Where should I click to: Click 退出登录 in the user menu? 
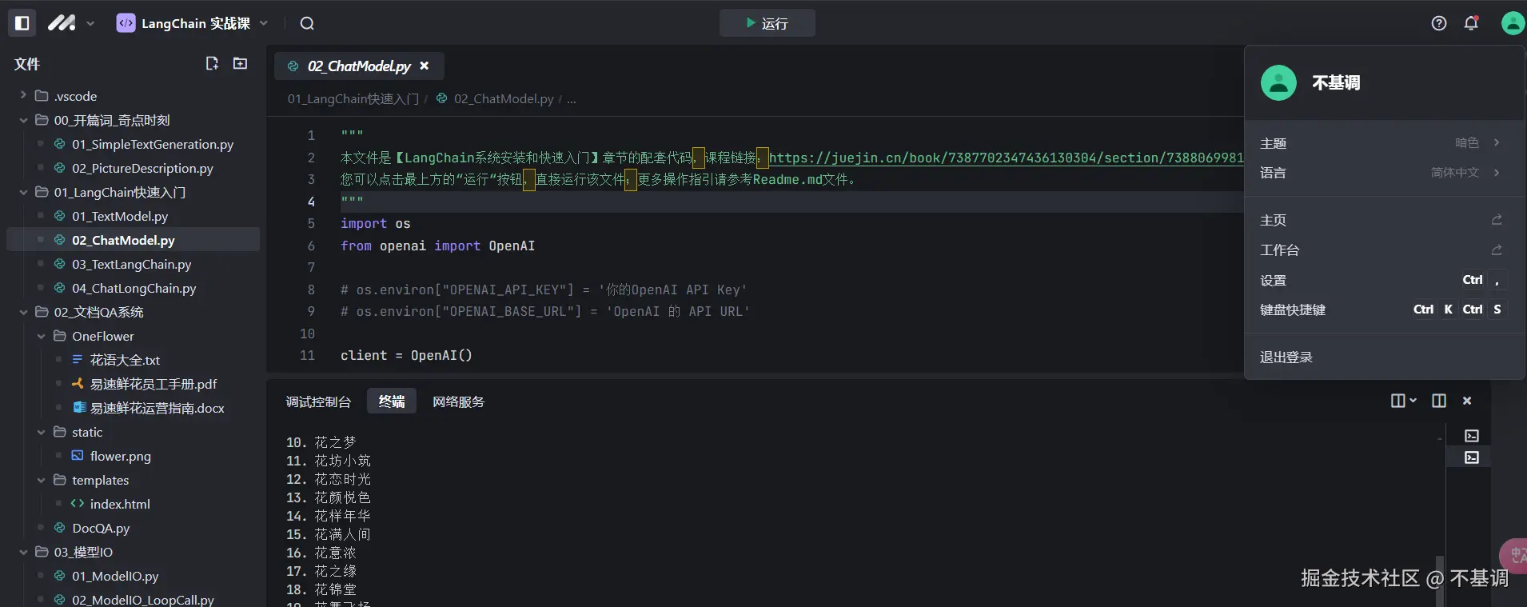[x=1286, y=357]
